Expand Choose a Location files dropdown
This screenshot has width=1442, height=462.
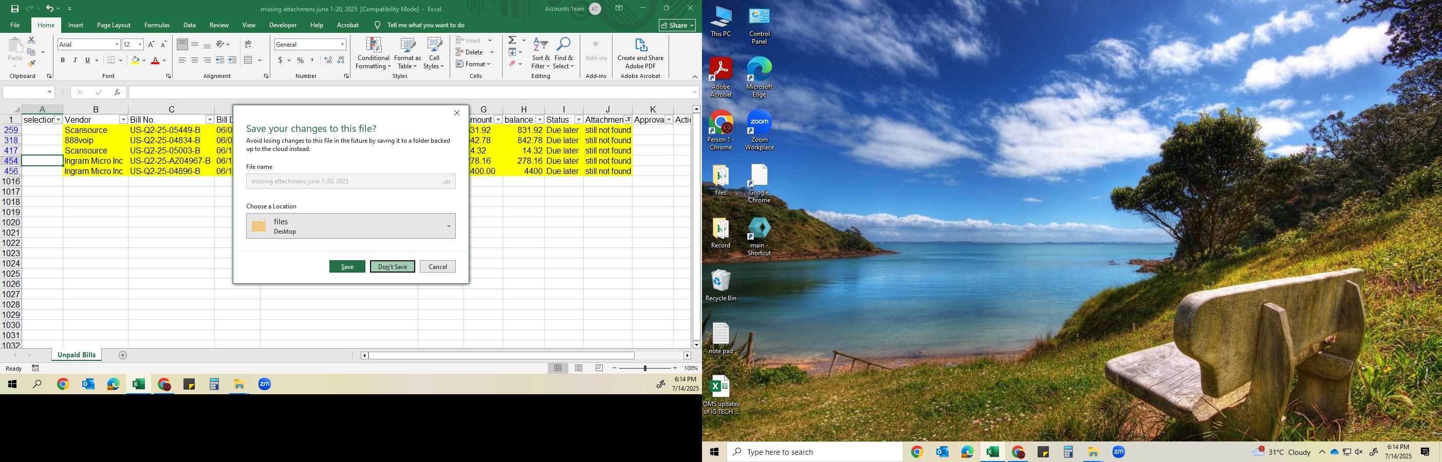(350, 226)
